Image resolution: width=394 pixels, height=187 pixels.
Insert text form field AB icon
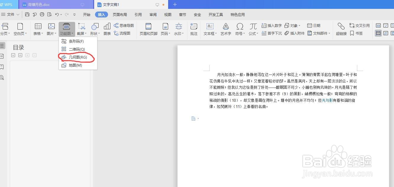click(x=378, y=25)
